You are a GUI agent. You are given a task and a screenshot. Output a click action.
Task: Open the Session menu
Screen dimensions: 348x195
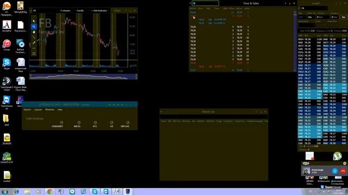pos(27,109)
